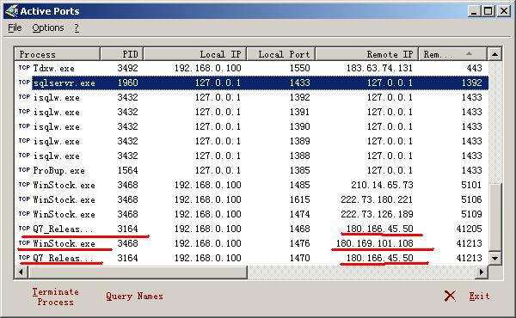
Task: Click the vertical scrollbar up arrow
Action: (494, 54)
